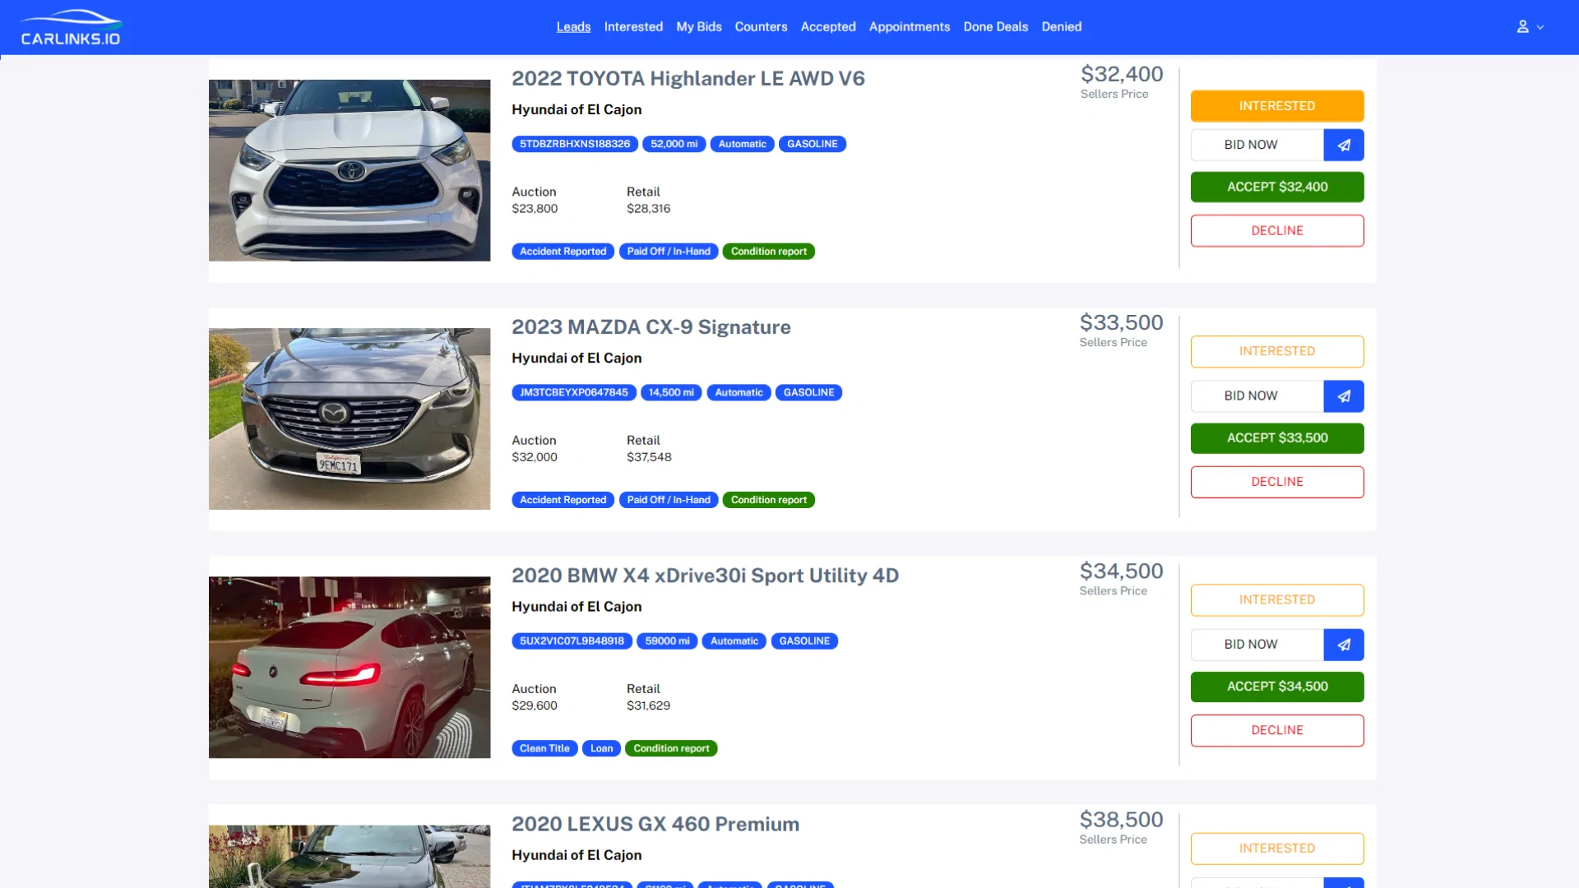1579x888 pixels.
Task: Open 2022 TOYOTA Highlander LE AWD V6 title
Action: pos(688,79)
